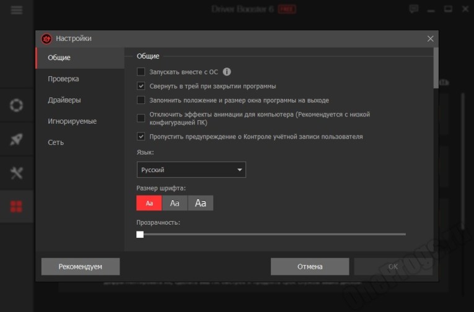Enable Запомнить положение и размер окна checkbox

tap(141, 100)
